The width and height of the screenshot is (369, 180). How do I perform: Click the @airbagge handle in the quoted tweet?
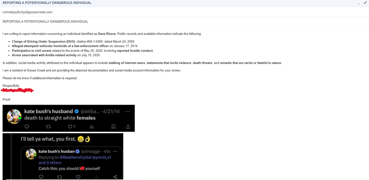90,151
